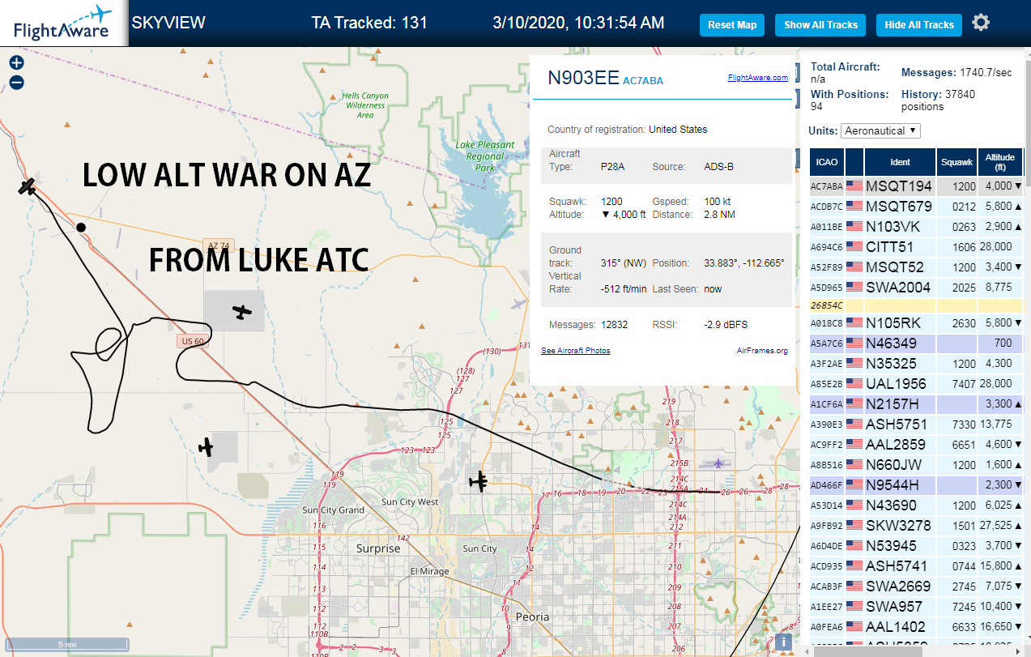Select the UAL1956 aircraft row

(916, 383)
